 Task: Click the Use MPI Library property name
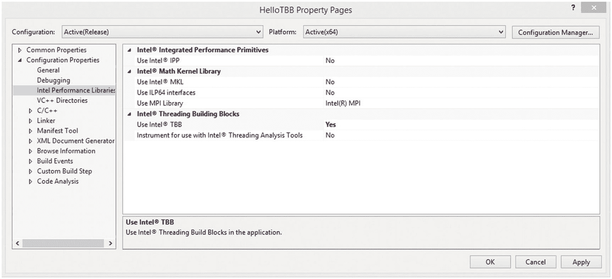160,103
